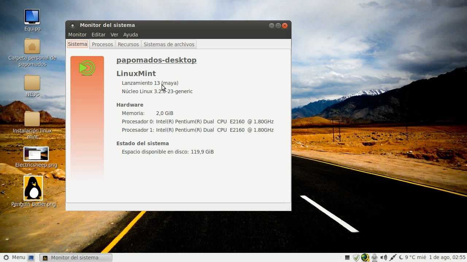This screenshot has height=262, width=467.
Task: Open the Editar menu
Action: [99, 35]
